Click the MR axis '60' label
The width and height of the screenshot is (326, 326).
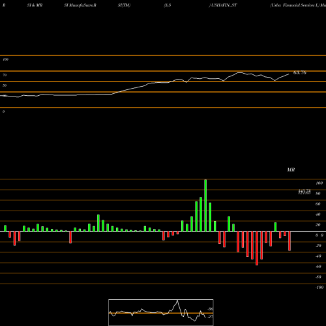(x=318, y=204)
